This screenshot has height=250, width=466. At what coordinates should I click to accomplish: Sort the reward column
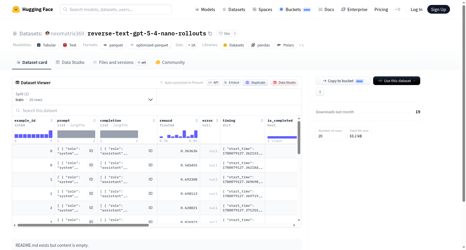(x=197, y=120)
